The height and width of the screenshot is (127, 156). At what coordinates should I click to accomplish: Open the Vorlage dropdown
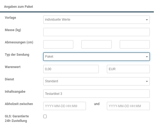(96, 20)
